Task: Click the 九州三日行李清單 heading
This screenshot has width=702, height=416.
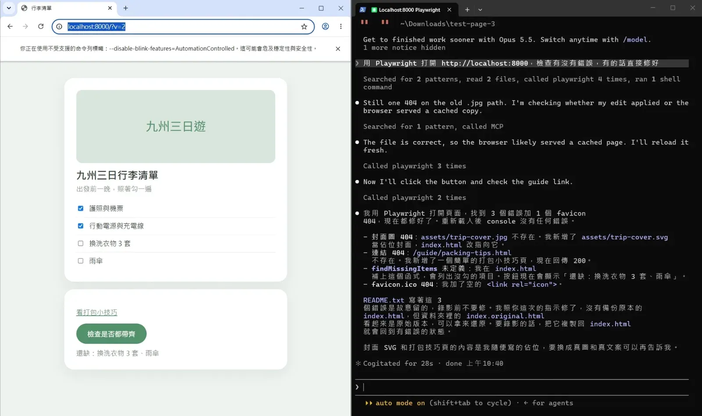Action: click(x=117, y=176)
